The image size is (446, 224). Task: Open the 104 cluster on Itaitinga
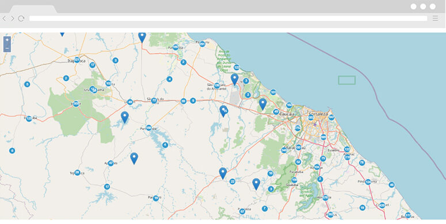click(x=317, y=167)
